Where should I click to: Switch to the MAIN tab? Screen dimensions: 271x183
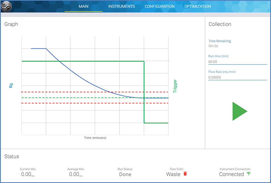pos(83,6)
